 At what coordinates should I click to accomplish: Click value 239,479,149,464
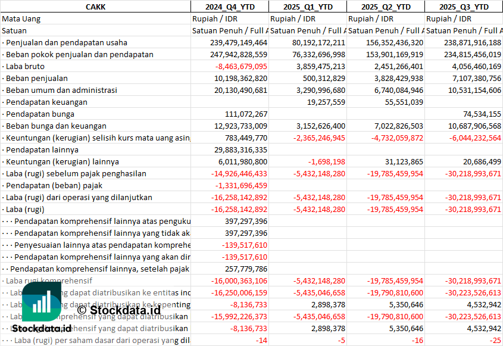(x=239, y=43)
